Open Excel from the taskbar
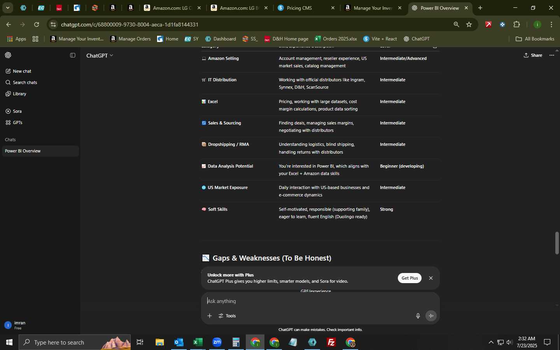560x350 pixels. pos(198,342)
